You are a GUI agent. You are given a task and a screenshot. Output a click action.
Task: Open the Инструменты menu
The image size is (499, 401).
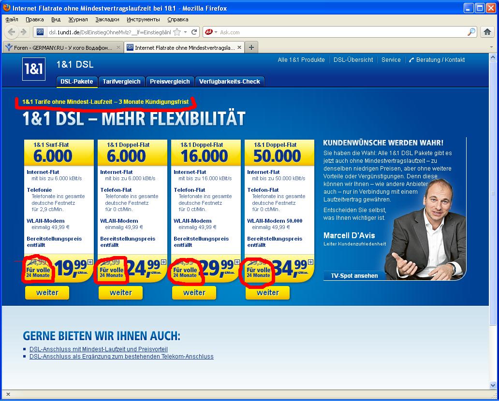143,19
